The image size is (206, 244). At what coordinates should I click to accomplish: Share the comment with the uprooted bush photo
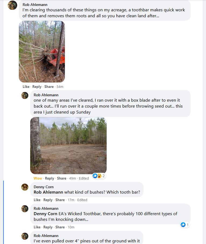point(49,87)
